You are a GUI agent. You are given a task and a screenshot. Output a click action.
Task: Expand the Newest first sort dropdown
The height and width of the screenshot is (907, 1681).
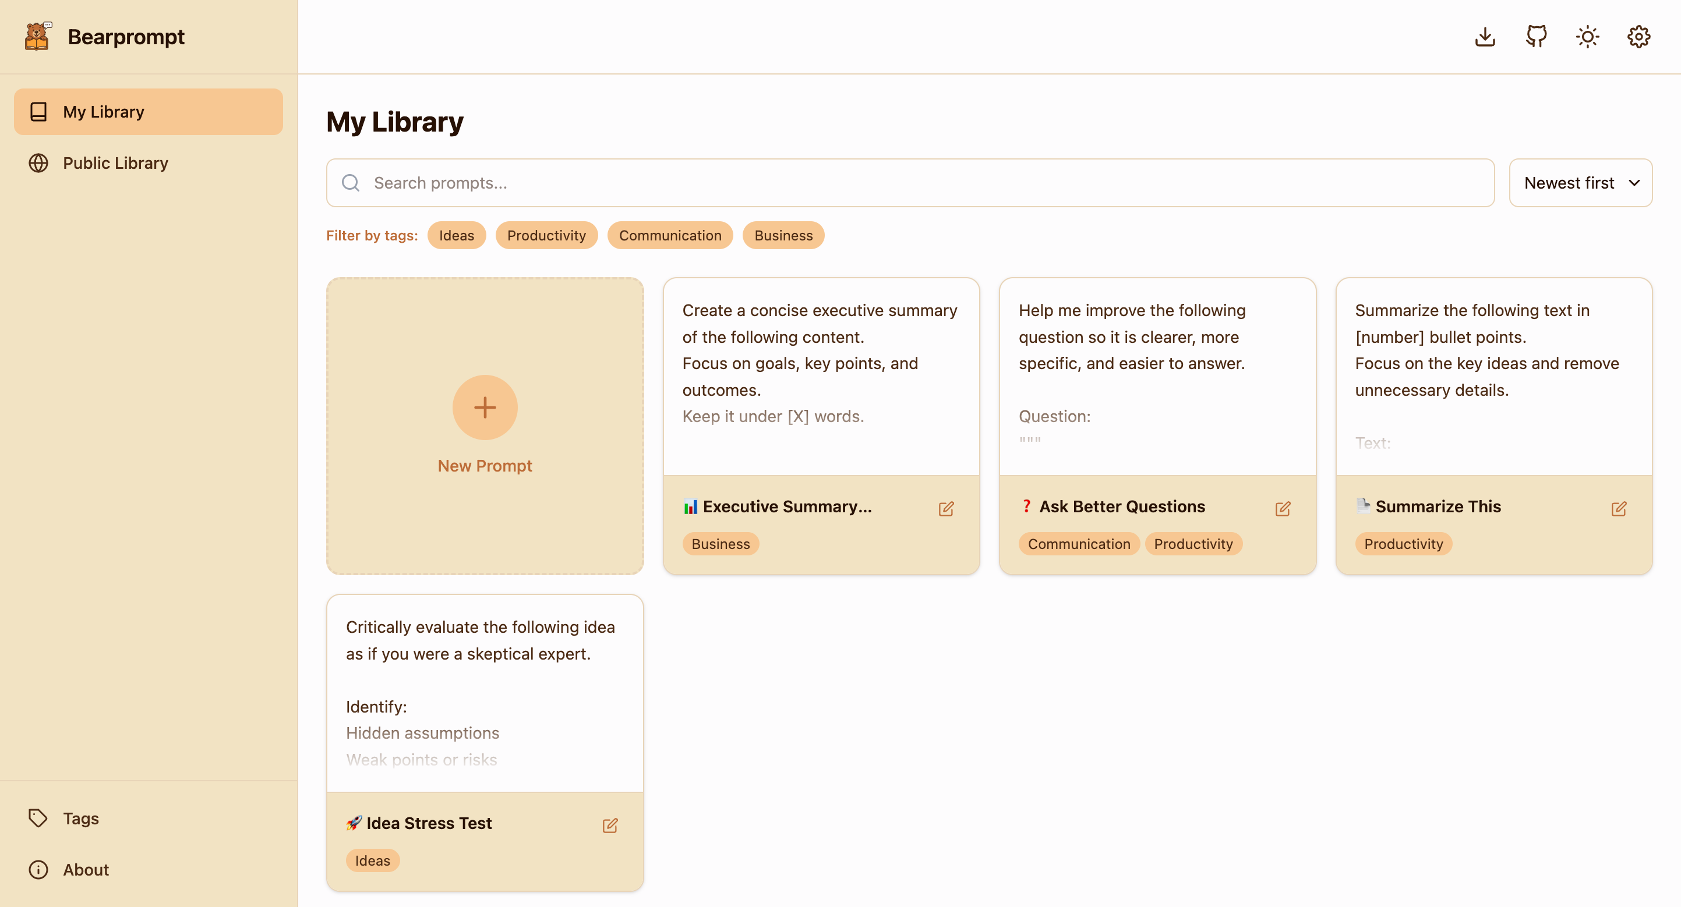pos(1580,183)
